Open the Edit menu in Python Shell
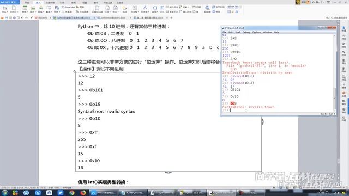 (230, 32)
